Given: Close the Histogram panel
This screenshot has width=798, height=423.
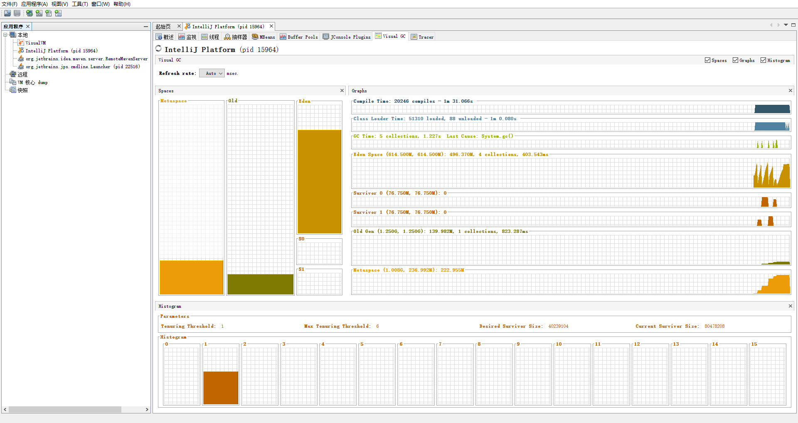Looking at the screenshot, I should 791,306.
